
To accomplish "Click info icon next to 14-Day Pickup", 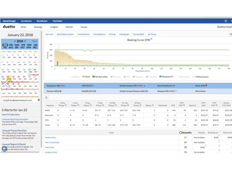I will tap(116, 105).
